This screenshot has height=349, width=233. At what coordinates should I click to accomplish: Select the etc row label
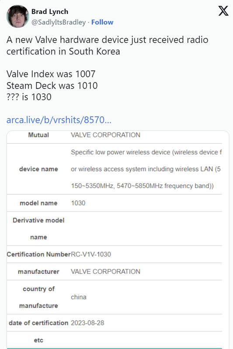[x=38, y=340]
